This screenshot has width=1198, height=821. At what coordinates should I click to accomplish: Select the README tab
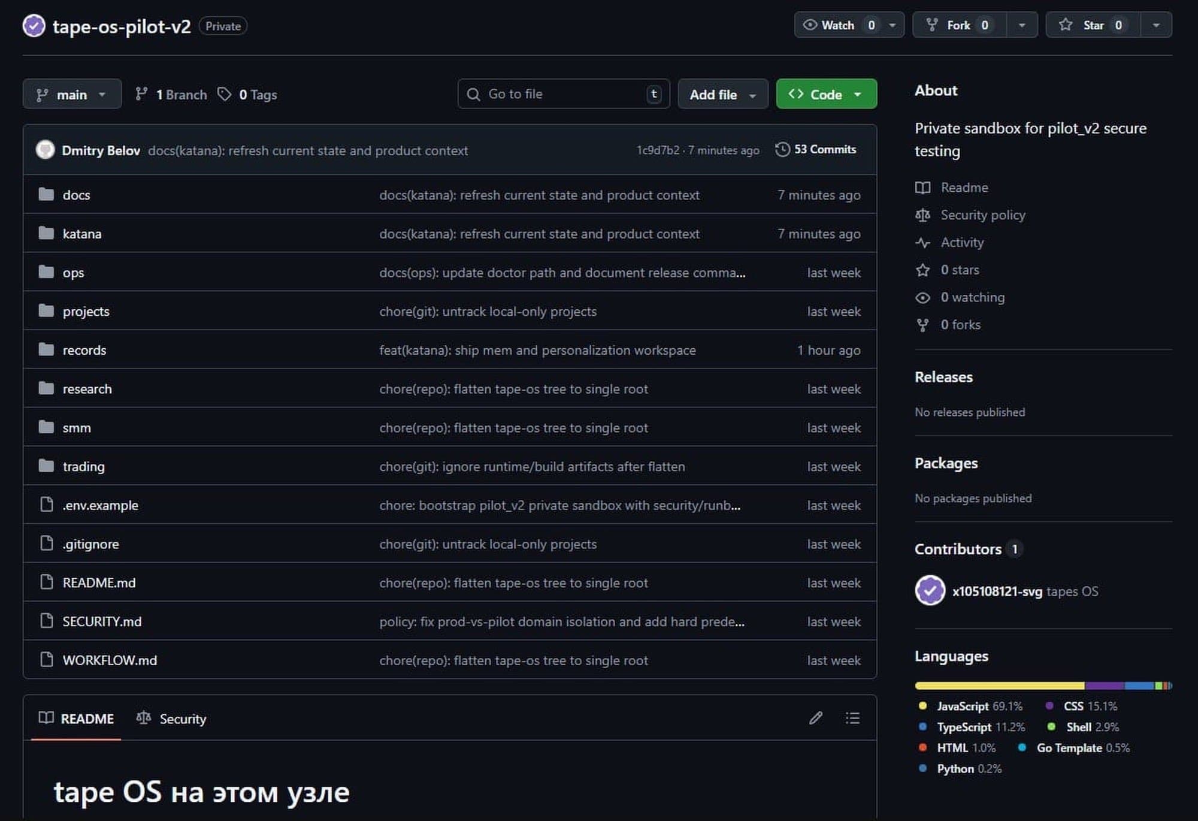76,719
